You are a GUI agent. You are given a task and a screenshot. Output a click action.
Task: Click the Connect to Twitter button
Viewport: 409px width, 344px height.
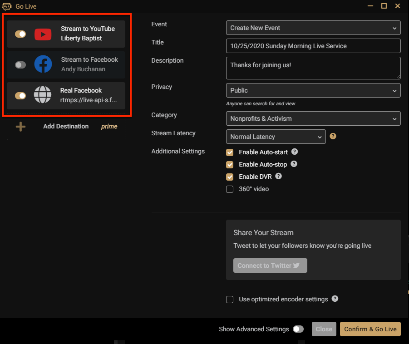click(x=270, y=265)
